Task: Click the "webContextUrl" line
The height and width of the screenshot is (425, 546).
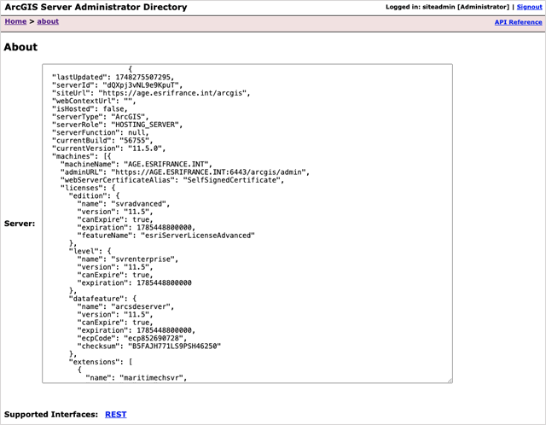Action: 94,101
